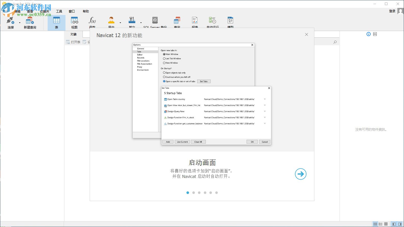Open the 收藏夹 menu

click(45, 11)
